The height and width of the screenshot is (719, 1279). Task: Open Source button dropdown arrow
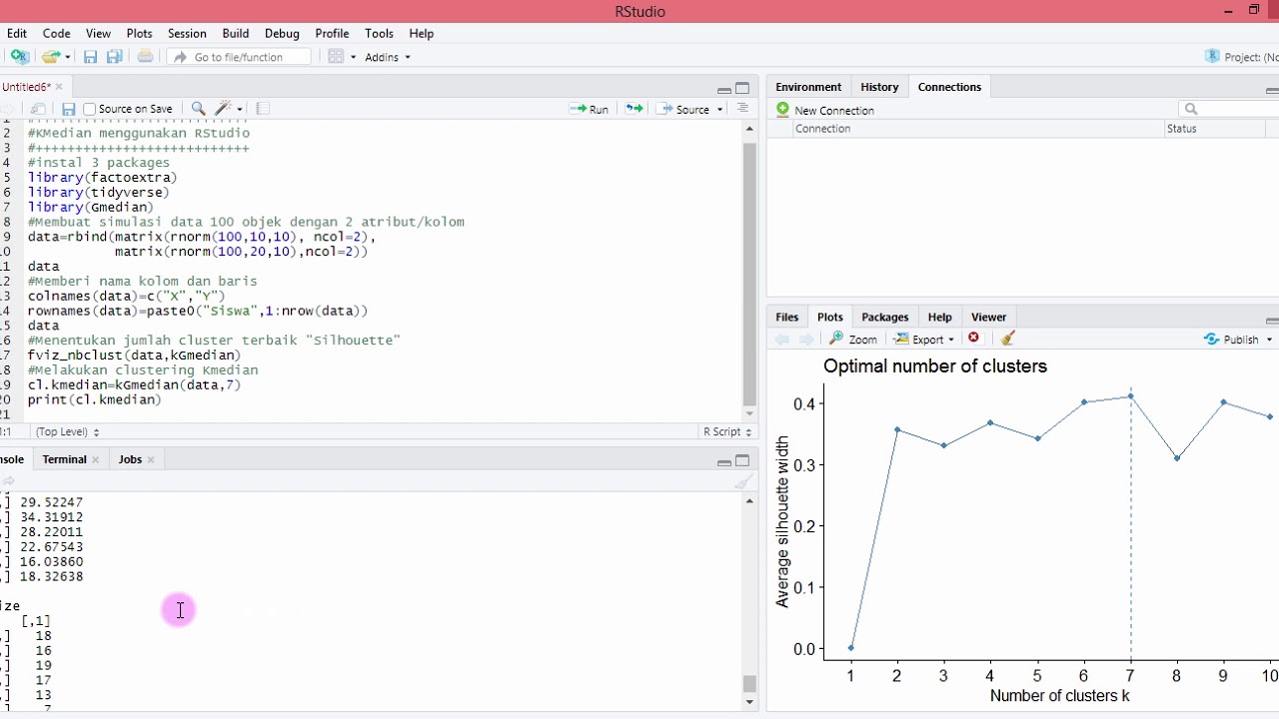719,110
